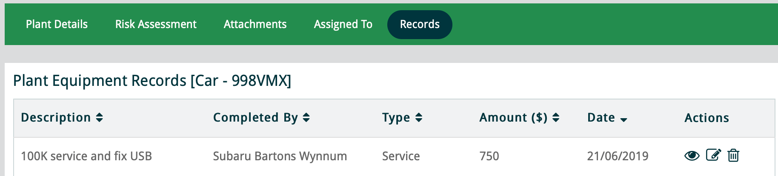Go to the Attachments tab
Image resolution: width=778 pixels, height=176 pixels.
(255, 24)
